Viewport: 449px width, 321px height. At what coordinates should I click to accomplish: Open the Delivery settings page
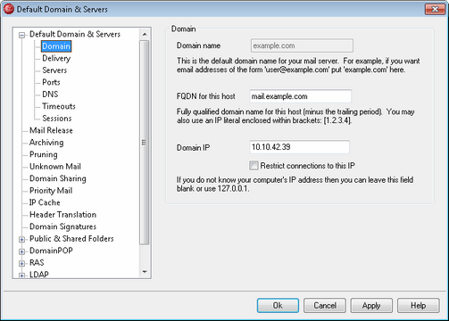pos(56,58)
